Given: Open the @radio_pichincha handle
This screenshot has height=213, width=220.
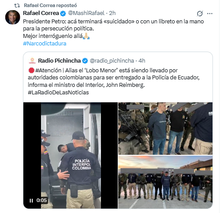Looking at the screenshot, I should pyautogui.click(x=112, y=61).
